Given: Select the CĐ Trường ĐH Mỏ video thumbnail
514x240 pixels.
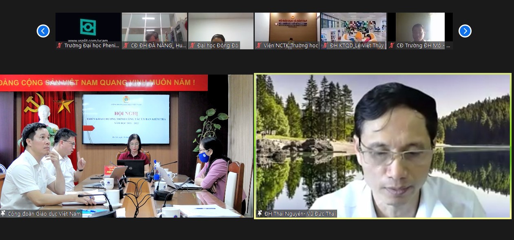Looking at the screenshot, I should 420,28.
